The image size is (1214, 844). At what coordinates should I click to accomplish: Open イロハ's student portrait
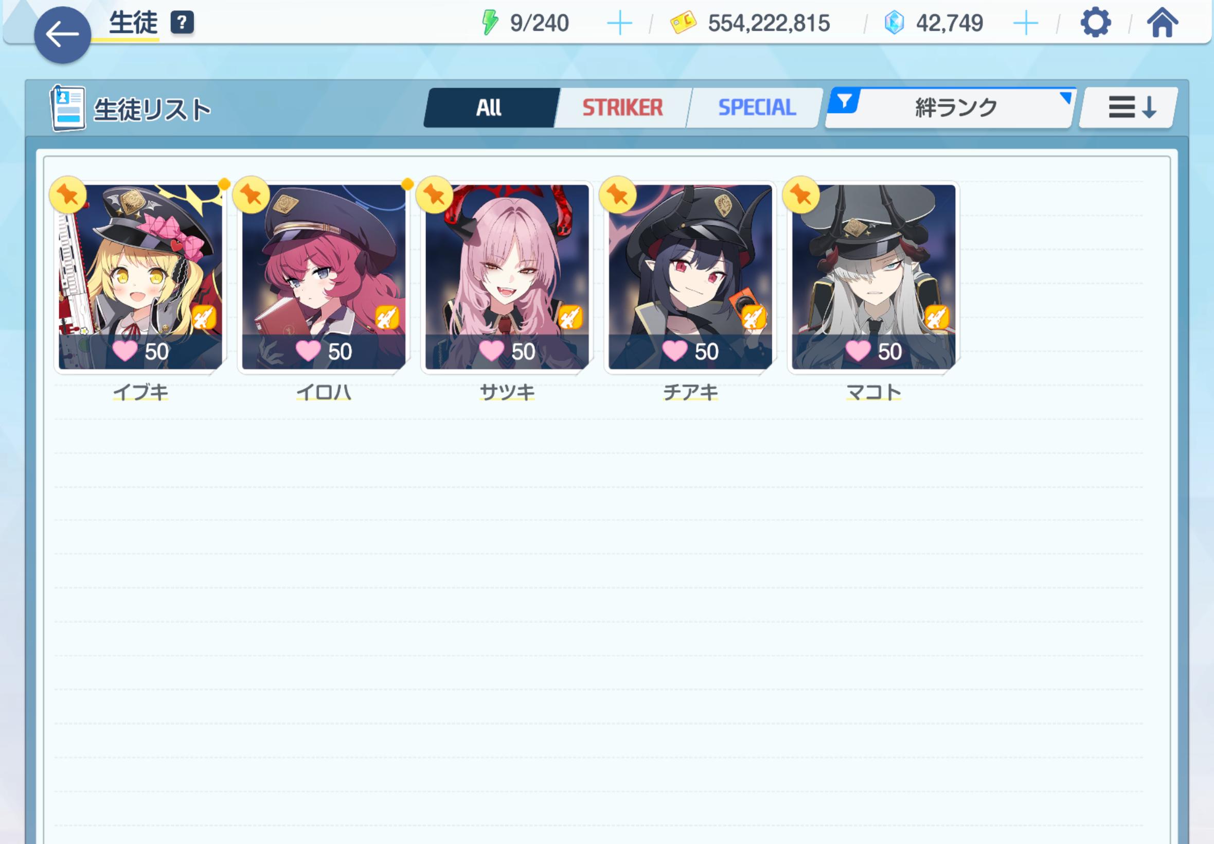[x=324, y=277]
